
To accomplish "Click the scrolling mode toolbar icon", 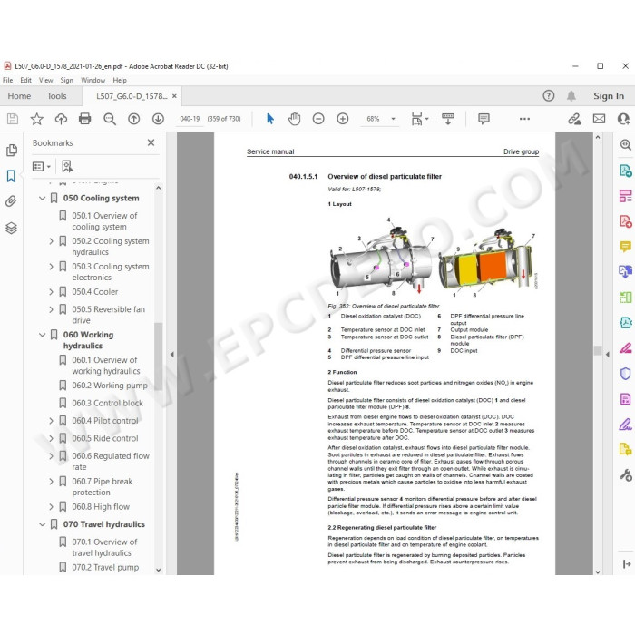I will click(448, 119).
